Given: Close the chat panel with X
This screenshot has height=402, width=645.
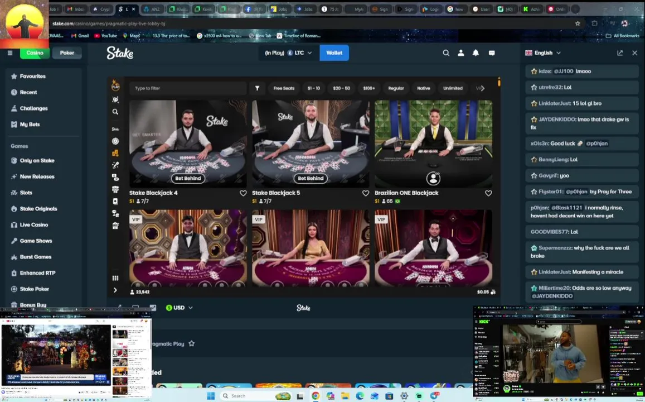Looking at the screenshot, I should (x=635, y=52).
